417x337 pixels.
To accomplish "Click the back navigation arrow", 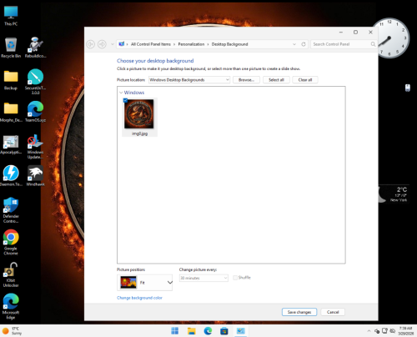I will pyautogui.click(x=91, y=44).
